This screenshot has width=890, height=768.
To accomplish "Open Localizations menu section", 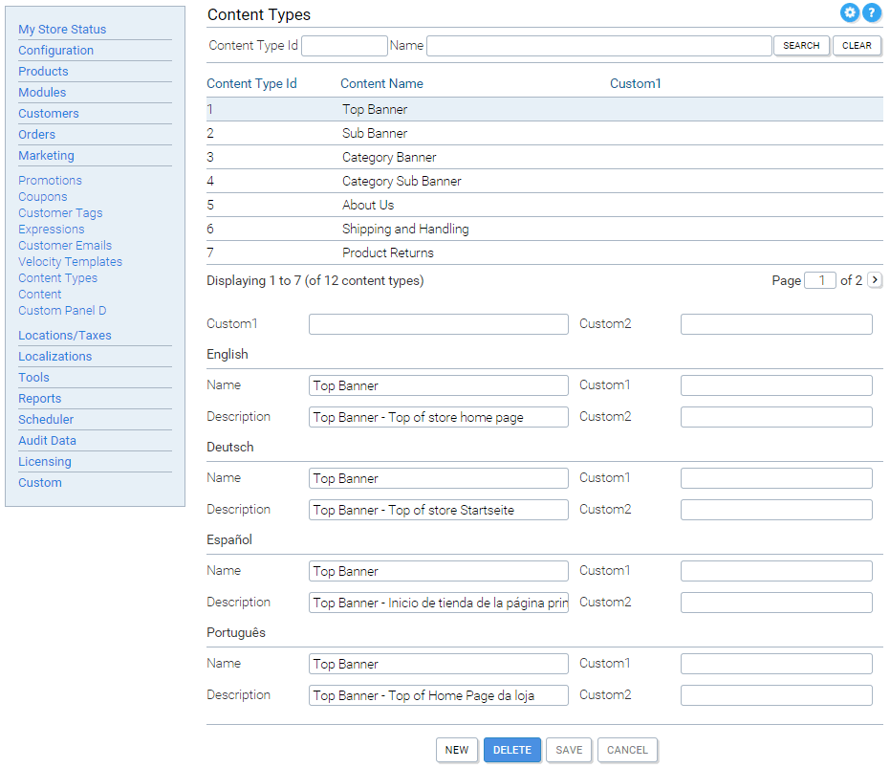I will [55, 356].
